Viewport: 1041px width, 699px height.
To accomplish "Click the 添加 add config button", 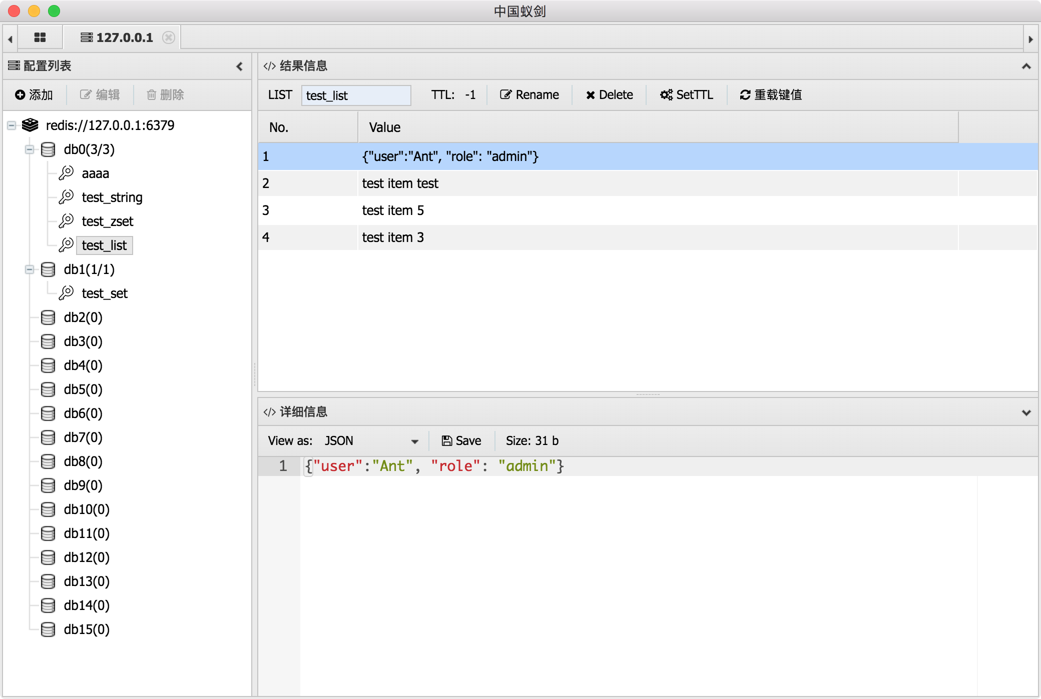I will tap(34, 94).
